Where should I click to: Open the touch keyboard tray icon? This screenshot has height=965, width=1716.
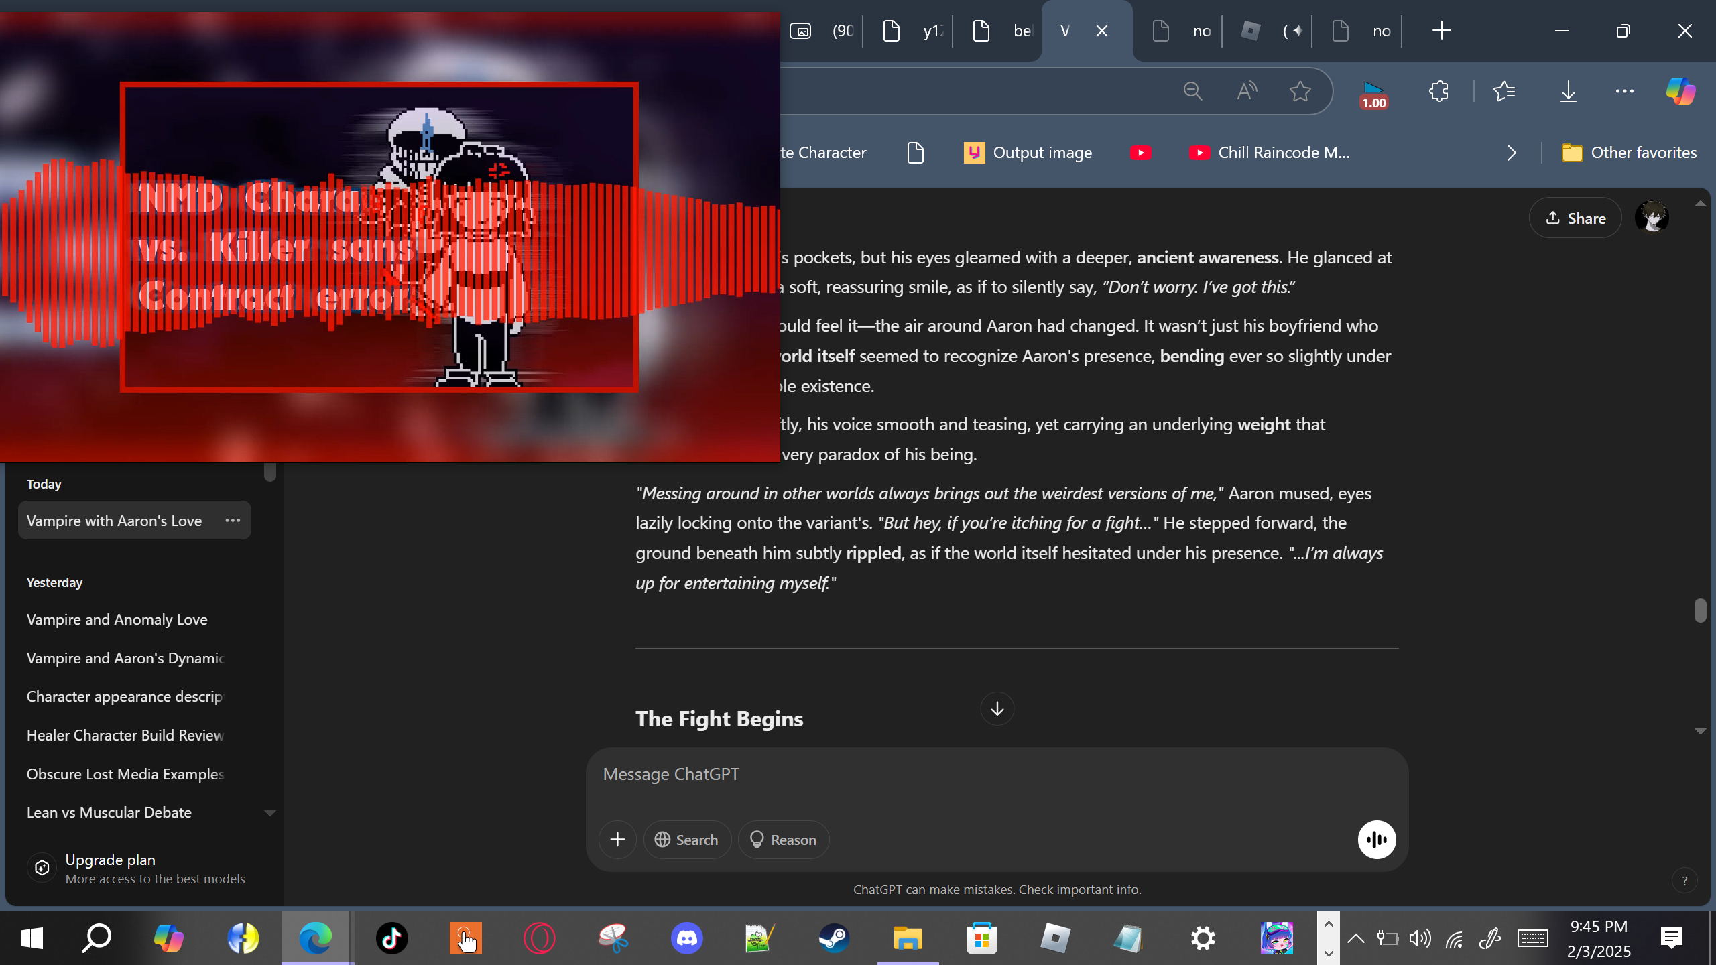(1532, 938)
